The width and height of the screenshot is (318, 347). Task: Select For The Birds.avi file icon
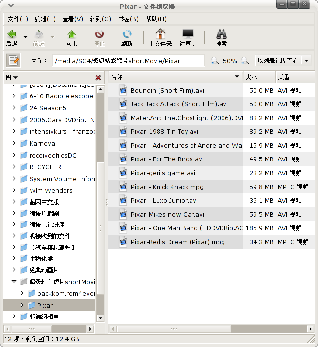(123, 159)
